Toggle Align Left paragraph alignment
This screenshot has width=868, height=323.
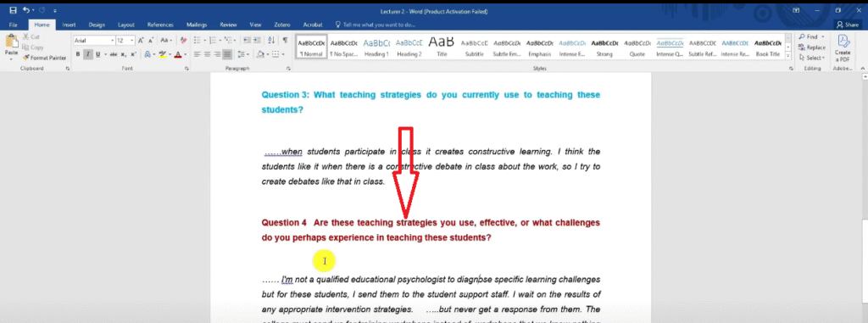click(197, 54)
